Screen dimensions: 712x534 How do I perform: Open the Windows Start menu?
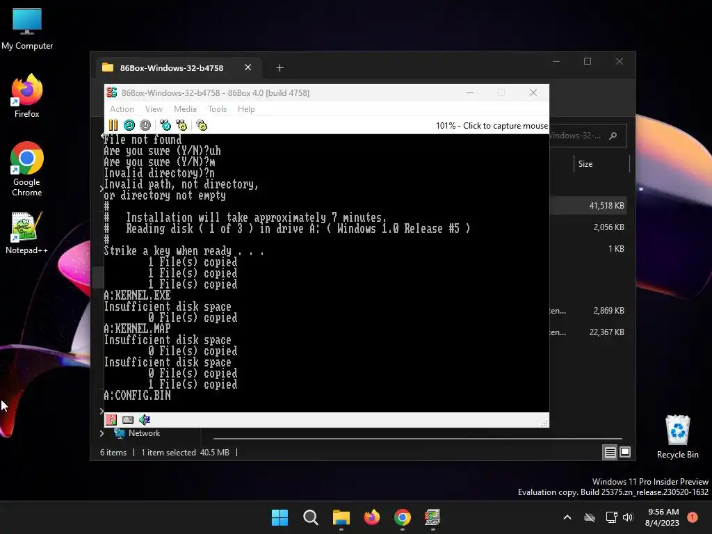pyautogui.click(x=280, y=517)
